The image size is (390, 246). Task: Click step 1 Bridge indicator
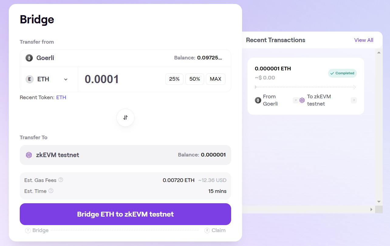(x=37, y=231)
